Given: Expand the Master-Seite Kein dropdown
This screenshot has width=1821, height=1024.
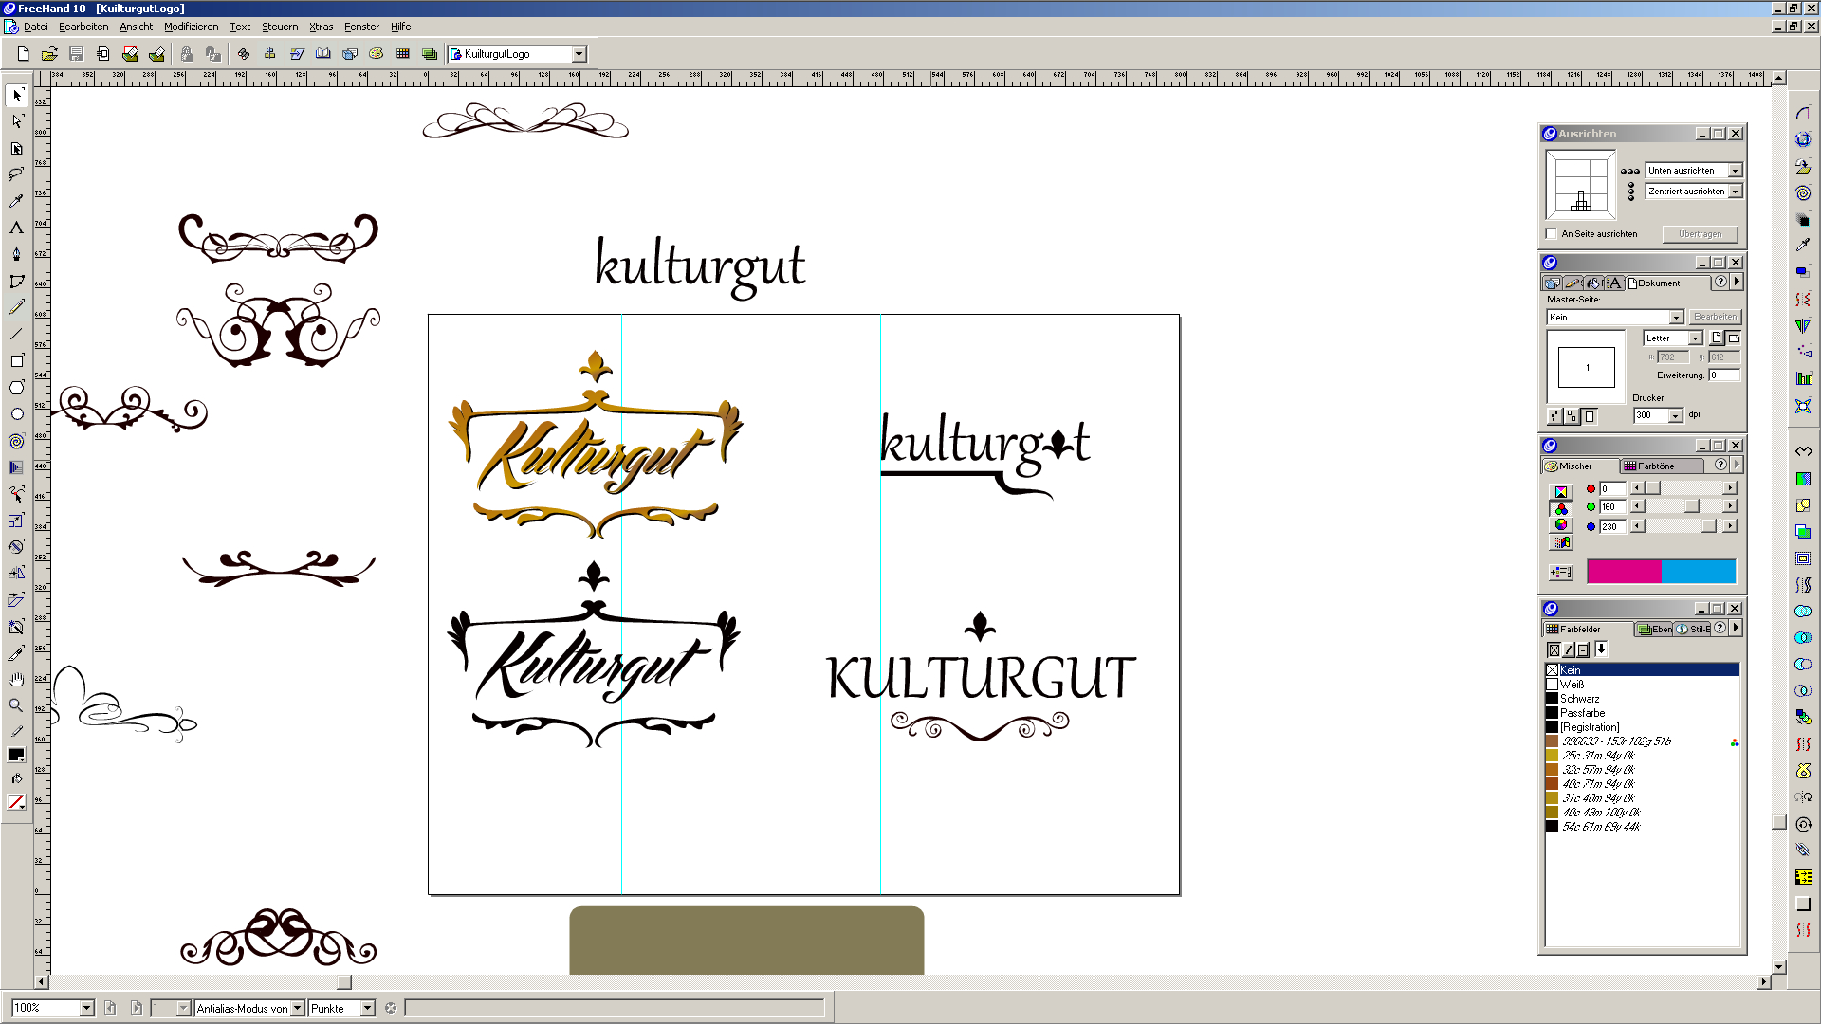Looking at the screenshot, I should 1675,317.
